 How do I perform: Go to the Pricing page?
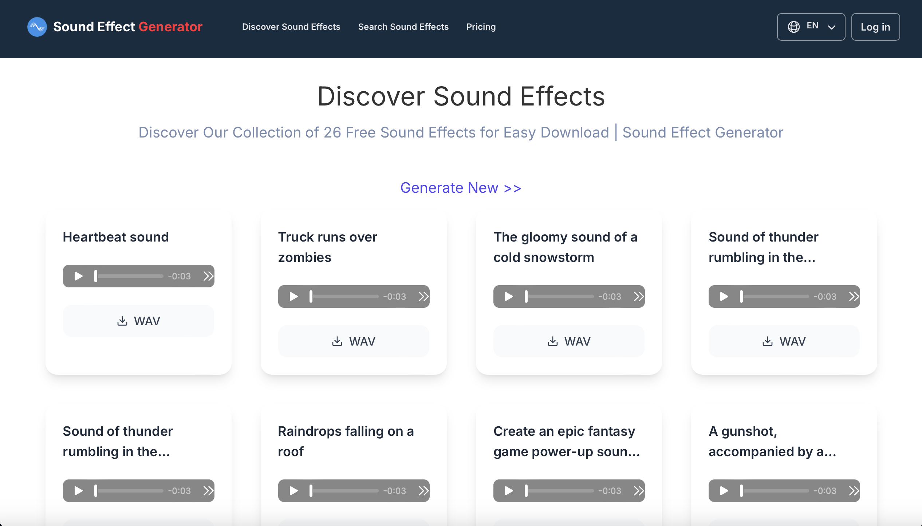coord(481,27)
